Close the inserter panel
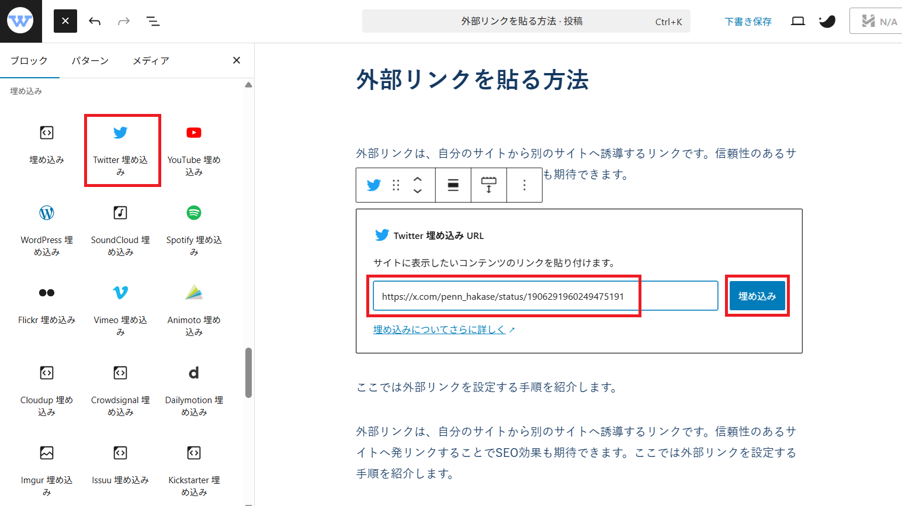This screenshot has width=902, height=506. pyautogui.click(x=237, y=60)
